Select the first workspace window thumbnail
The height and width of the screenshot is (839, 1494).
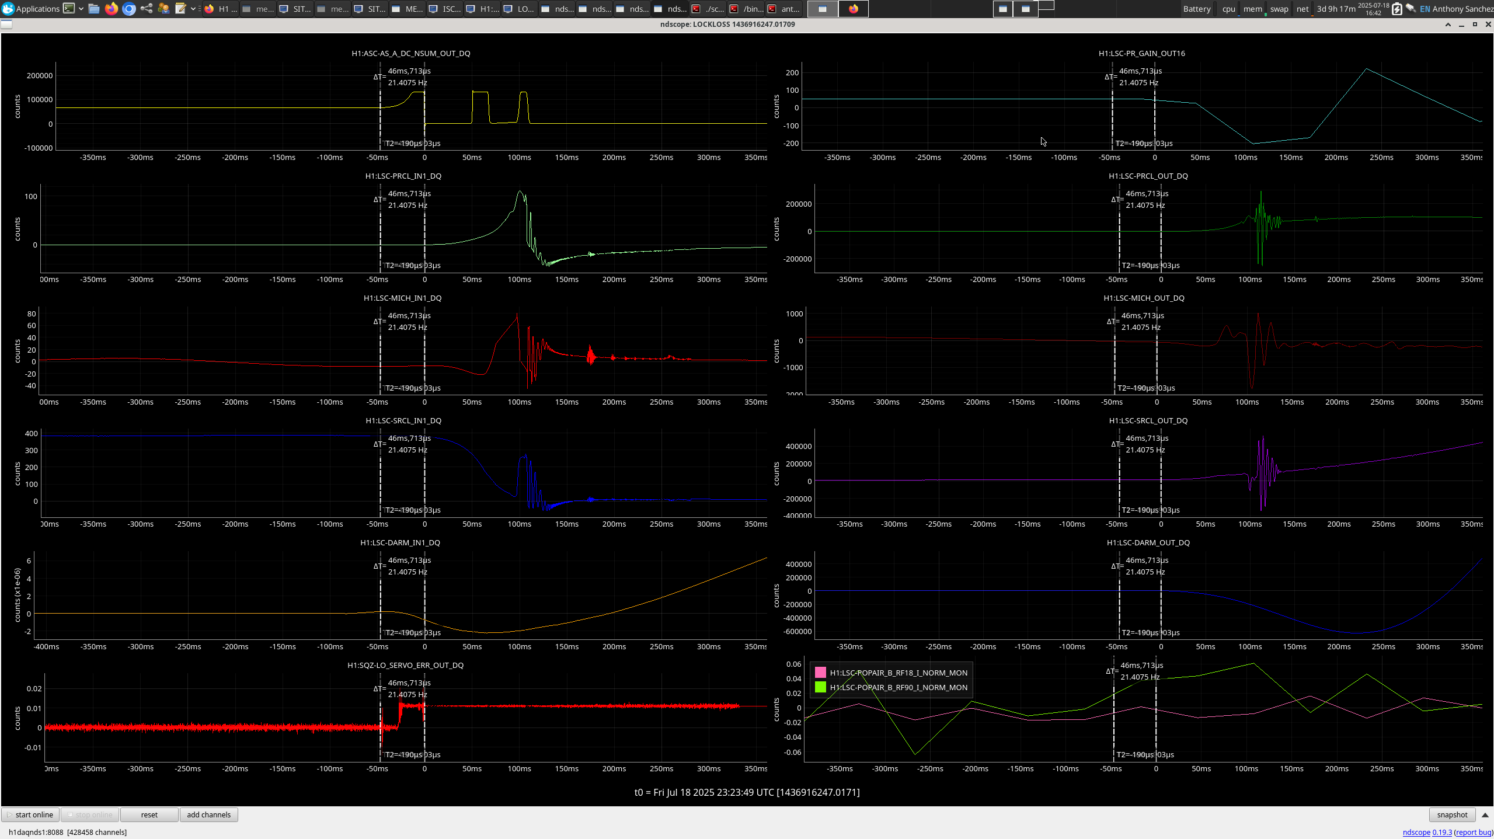click(x=823, y=9)
